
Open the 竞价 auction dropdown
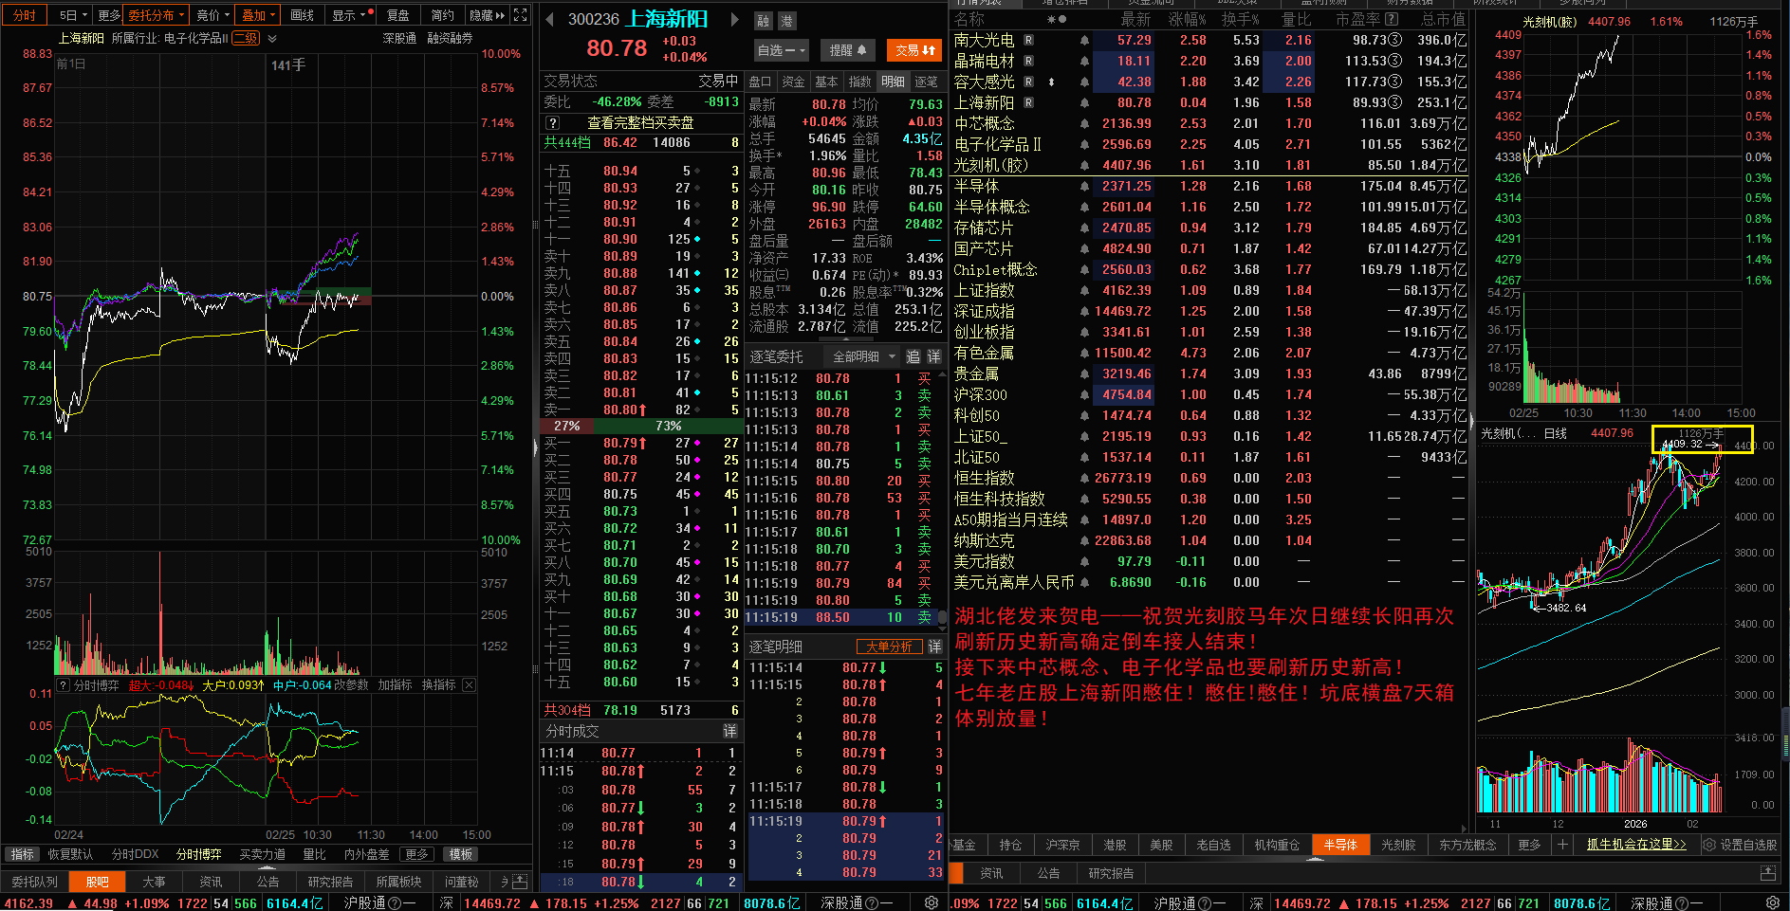pos(212,15)
